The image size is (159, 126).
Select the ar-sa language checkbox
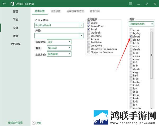click(131, 30)
